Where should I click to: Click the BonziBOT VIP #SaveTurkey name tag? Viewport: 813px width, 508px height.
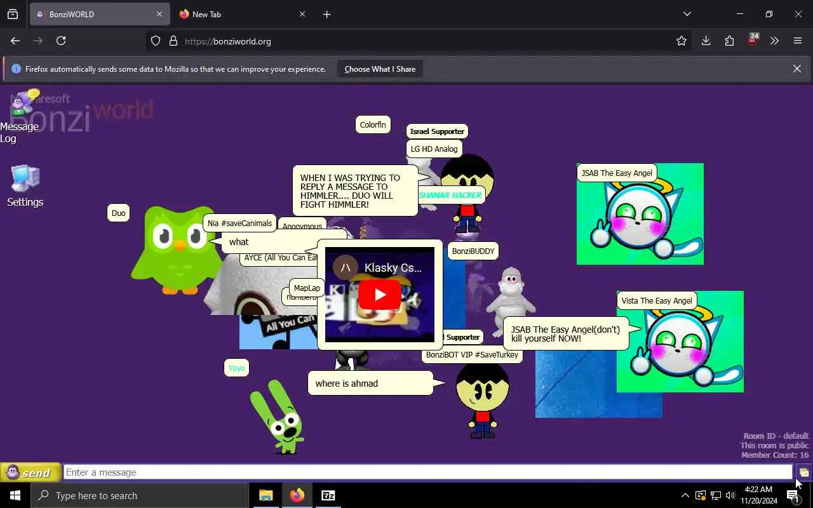tap(472, 355)
